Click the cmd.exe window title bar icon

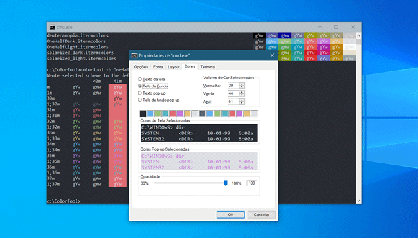tap(52, 27)
